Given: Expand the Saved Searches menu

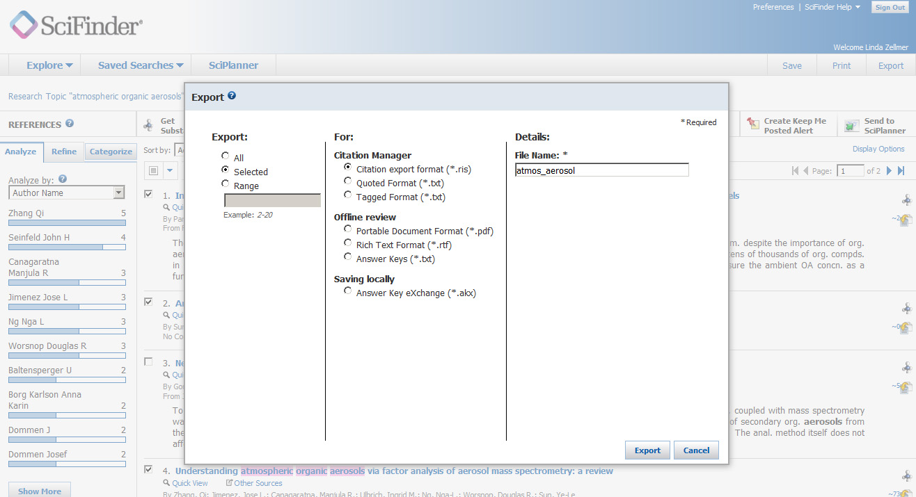Looking at the screenshot, I should coord(136,65).
